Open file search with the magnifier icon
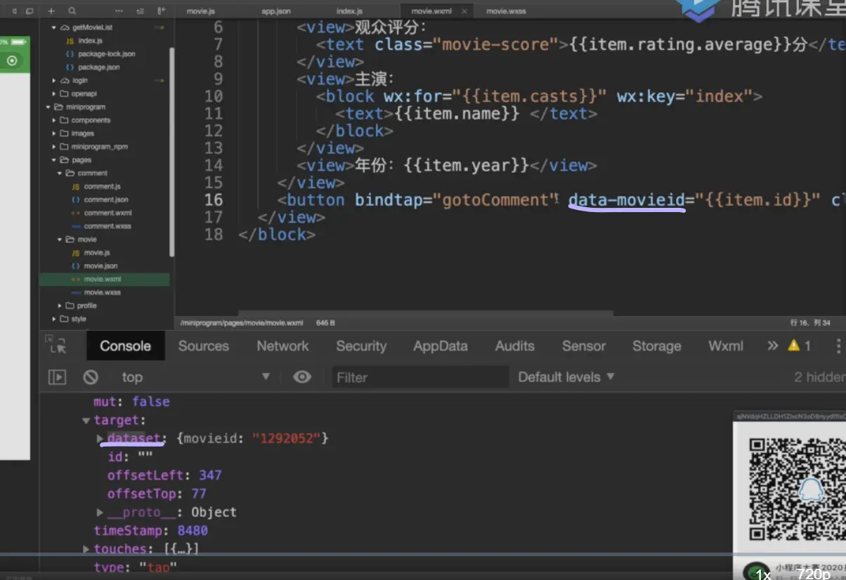 coord(72,11)
